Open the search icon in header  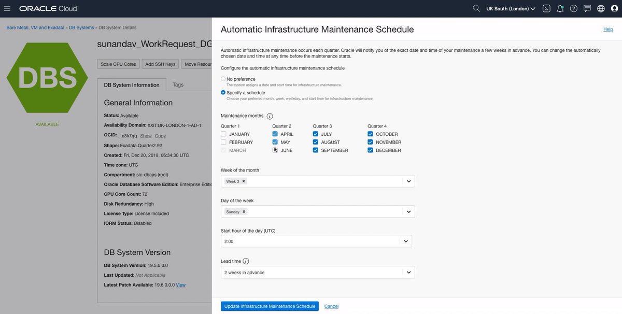(476, 8)
